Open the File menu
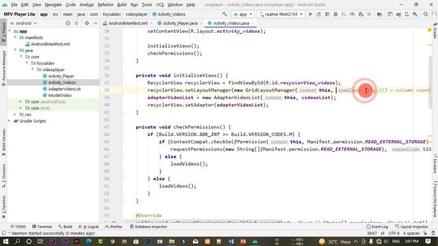Image resolution: width=438 pixels, height=246 pixels. pos(14,5)
